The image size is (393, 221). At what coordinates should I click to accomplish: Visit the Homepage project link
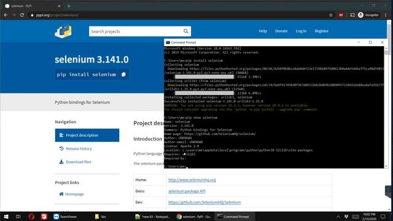pos(71,194)
